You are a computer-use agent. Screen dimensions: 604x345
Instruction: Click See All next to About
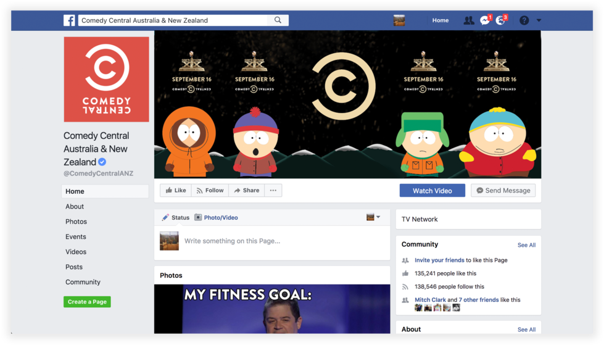(x=526, y=330)
